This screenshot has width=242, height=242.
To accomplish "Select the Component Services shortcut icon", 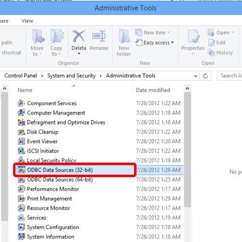I will coord(21,103).
